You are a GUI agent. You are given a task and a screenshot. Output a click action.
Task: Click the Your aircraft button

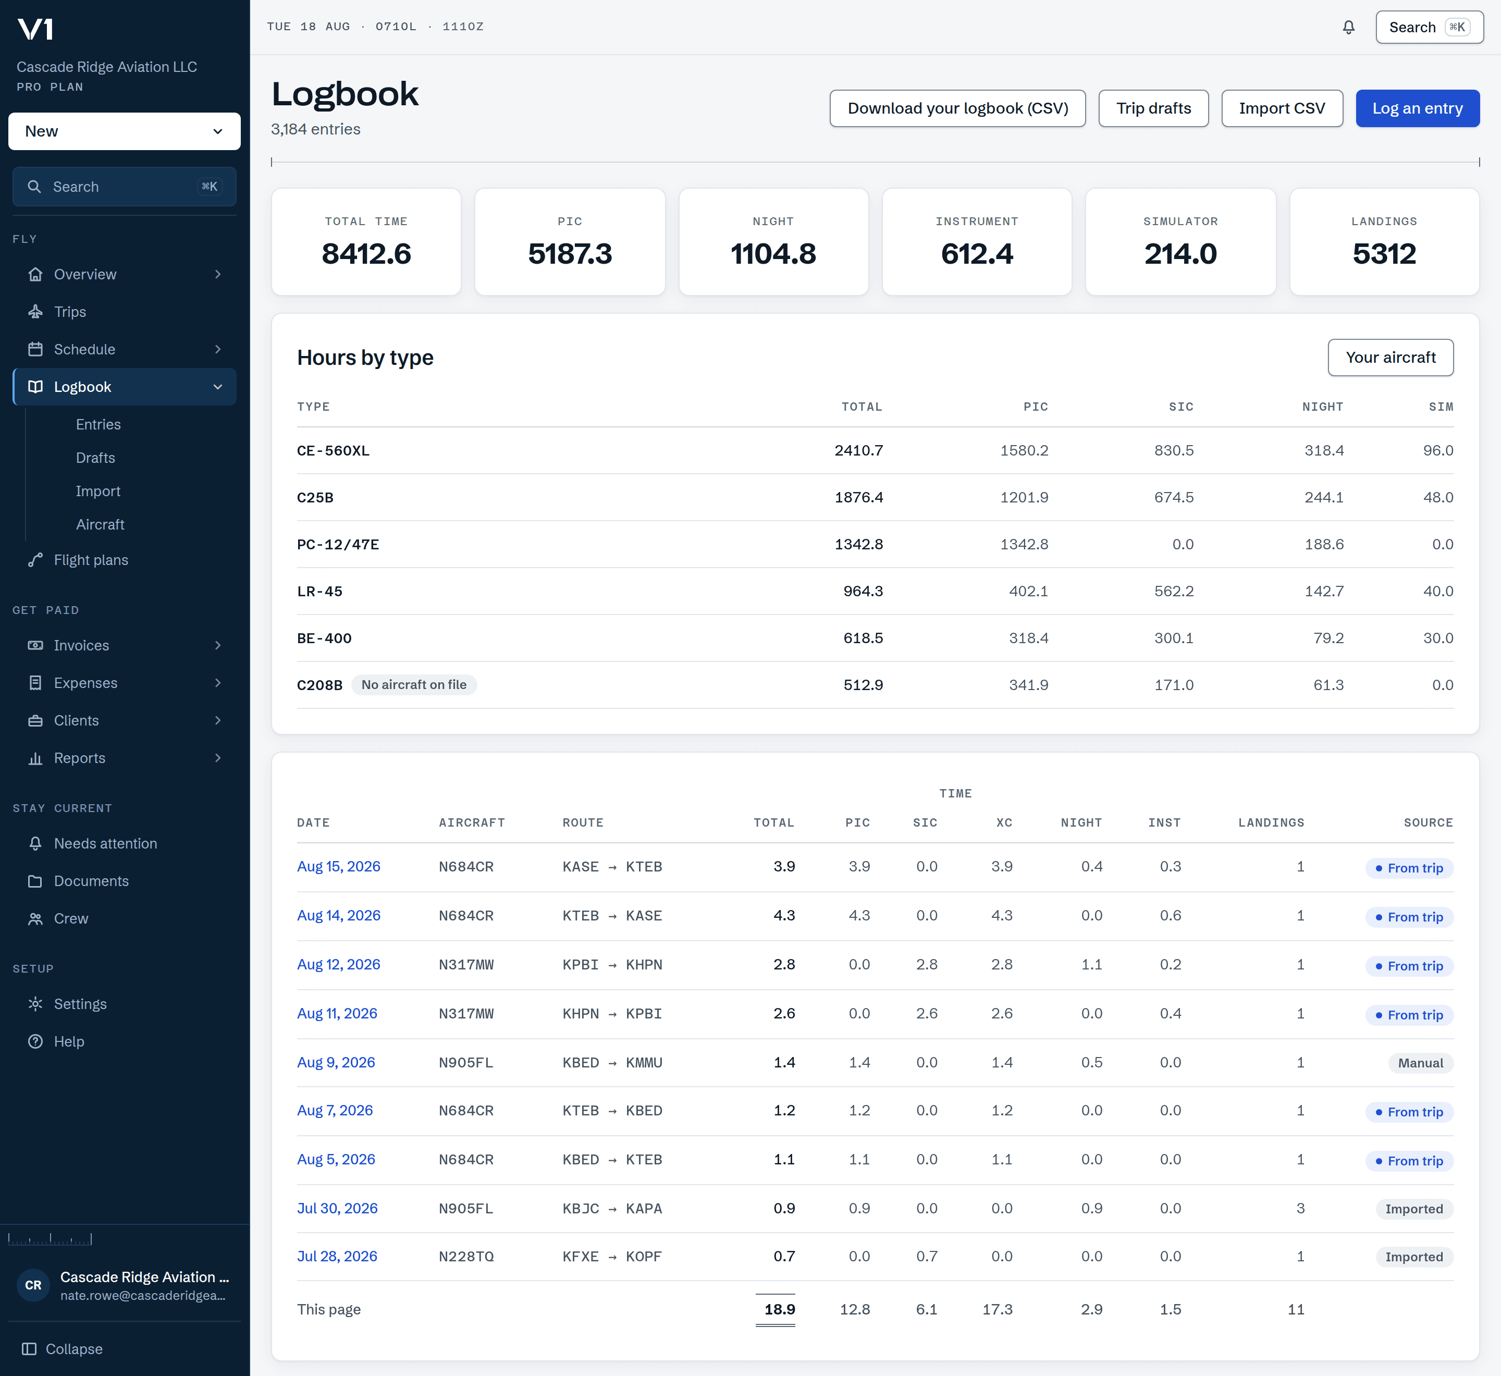[1390, 358]
